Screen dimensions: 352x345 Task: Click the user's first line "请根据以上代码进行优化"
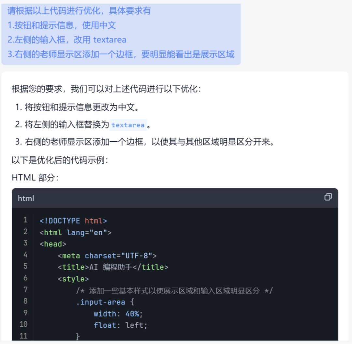click(79, 11)
